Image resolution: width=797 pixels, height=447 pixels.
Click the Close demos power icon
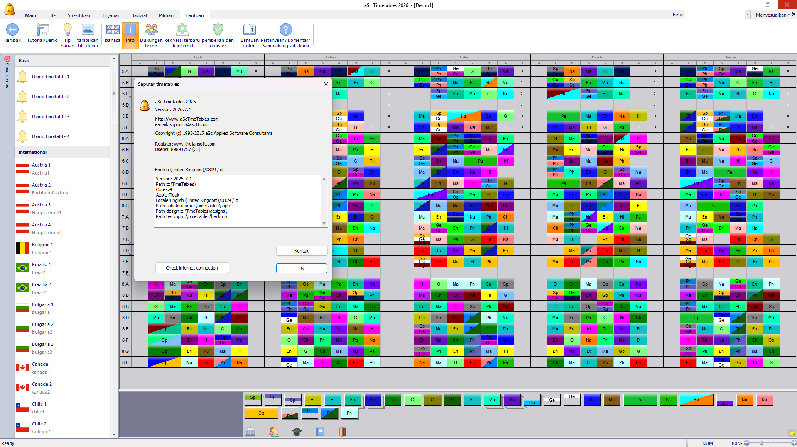point(7,59)
